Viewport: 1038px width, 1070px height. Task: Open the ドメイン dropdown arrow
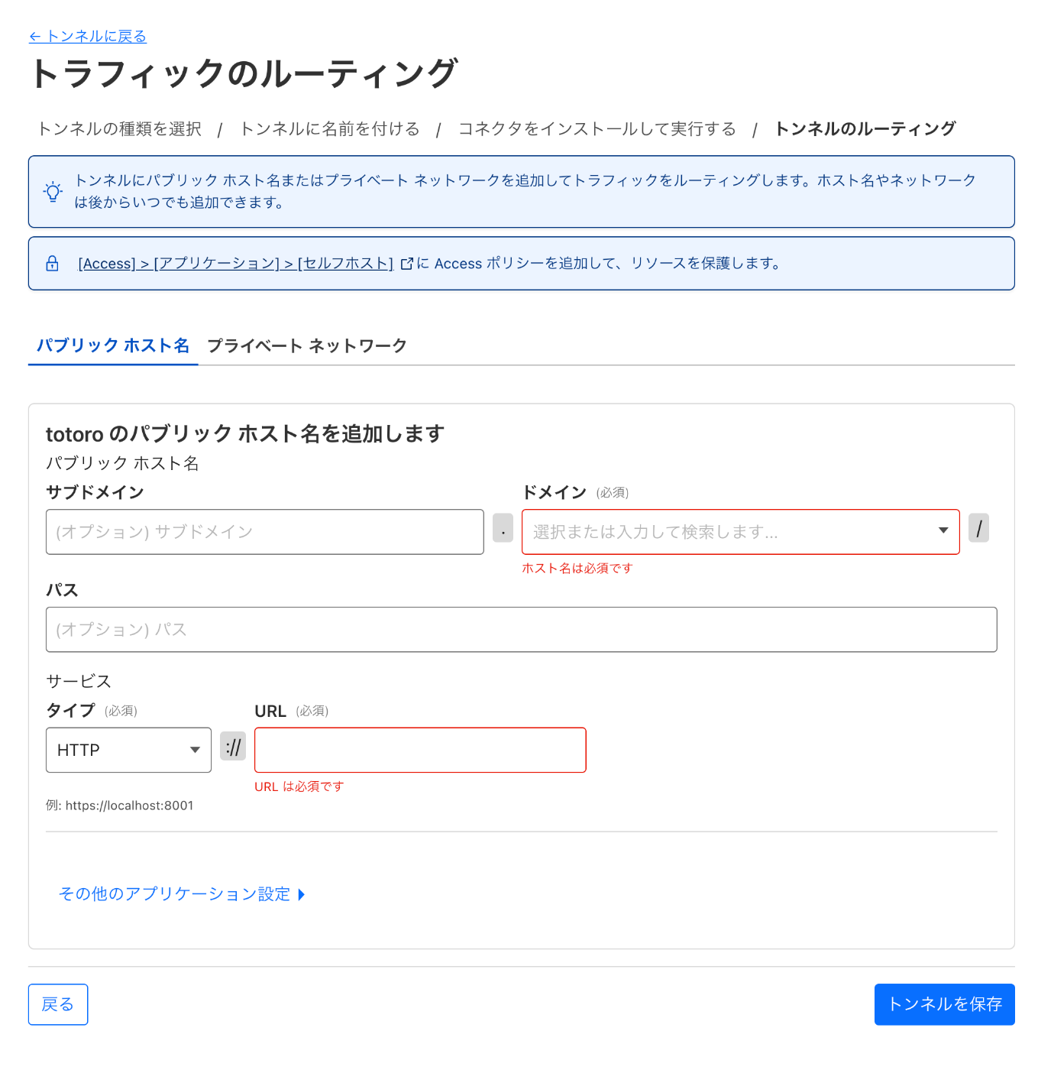coord(943,531)
